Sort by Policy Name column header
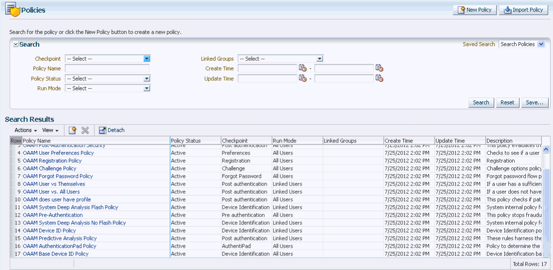 96,141
